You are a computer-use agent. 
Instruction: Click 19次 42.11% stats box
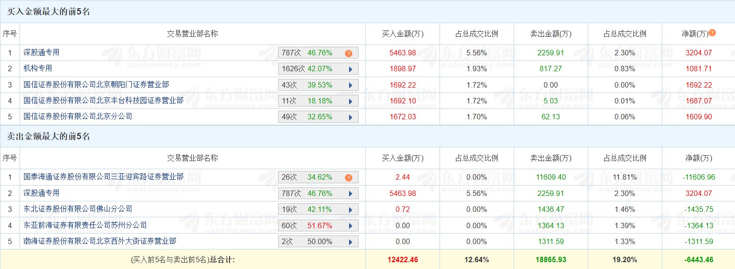(318, 210)
